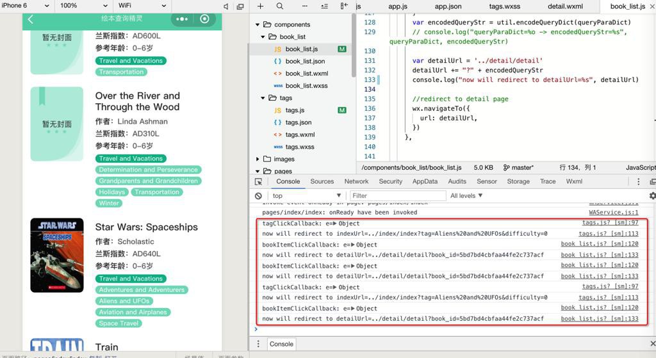This screenshot has width=656, height=358.
Task: Close the bottom console drawer
Action: click(x=653, y=343)
